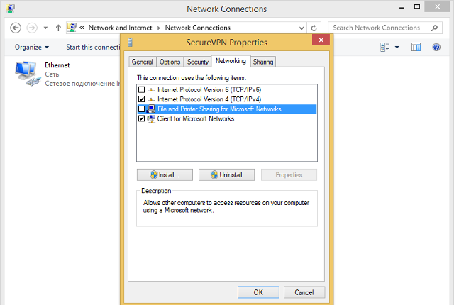The height and width of the screenshot is (305, 454).
Task: Click the Install... button
Action: click(x=165, y=174)
